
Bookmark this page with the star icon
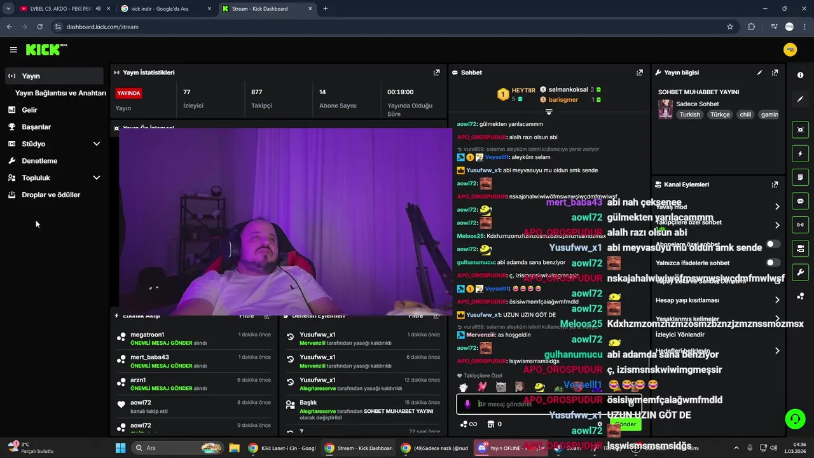click(730, 27)
